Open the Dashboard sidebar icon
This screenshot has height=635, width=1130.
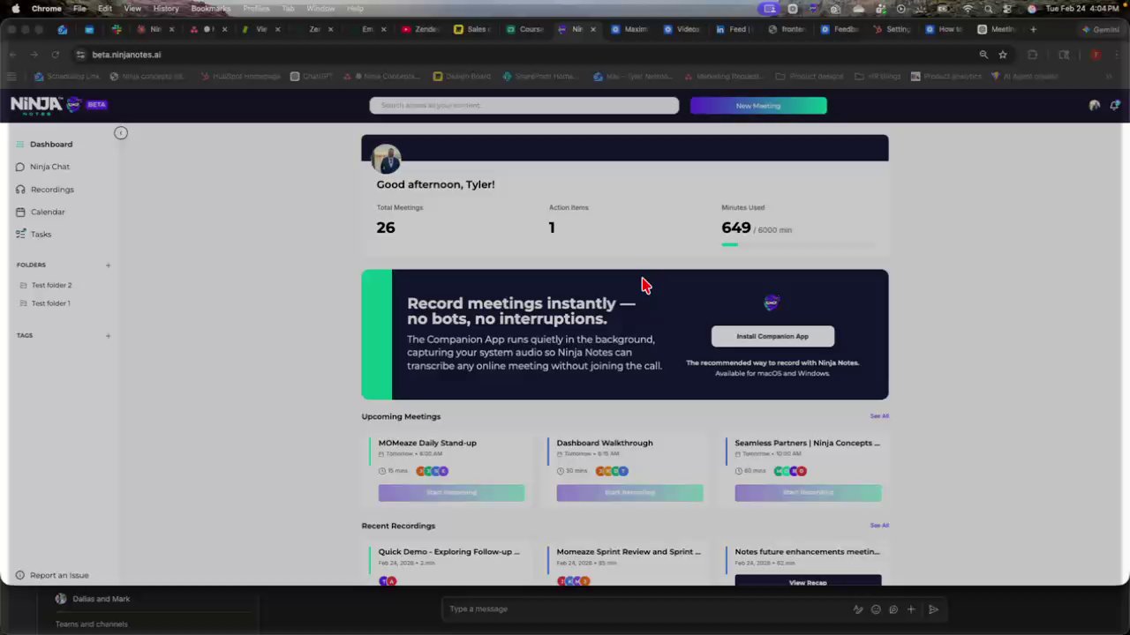[20, 144]
